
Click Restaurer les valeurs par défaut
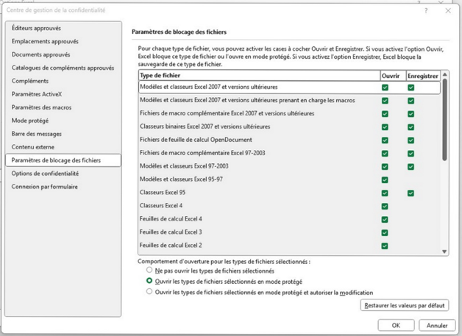(x=405, y=305)
